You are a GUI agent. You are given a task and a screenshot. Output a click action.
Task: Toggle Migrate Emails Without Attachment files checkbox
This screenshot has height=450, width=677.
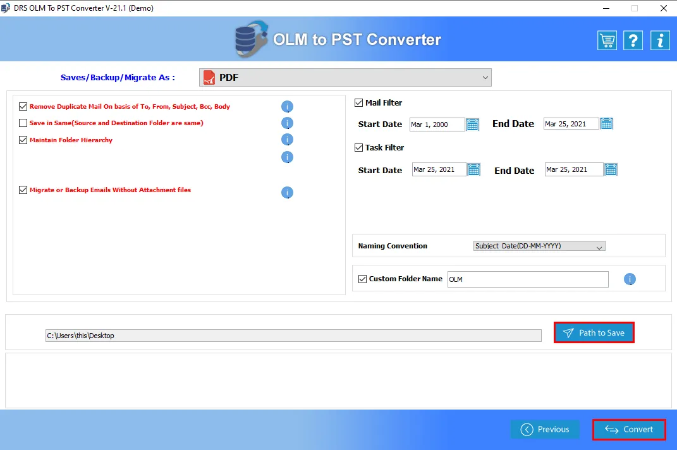[23, 190]
